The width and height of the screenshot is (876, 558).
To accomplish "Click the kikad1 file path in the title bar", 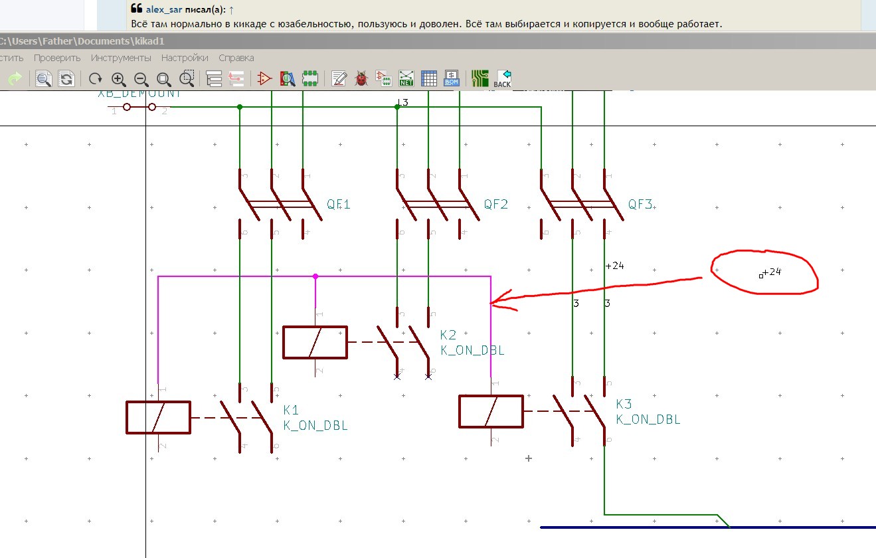I will point(82,41).
